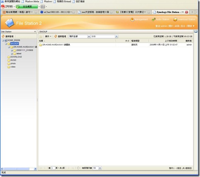Click left arrow of tree horizontal scrollbar
The width and height of the screenshot is (200, 177).
click(x=2, y=169)
